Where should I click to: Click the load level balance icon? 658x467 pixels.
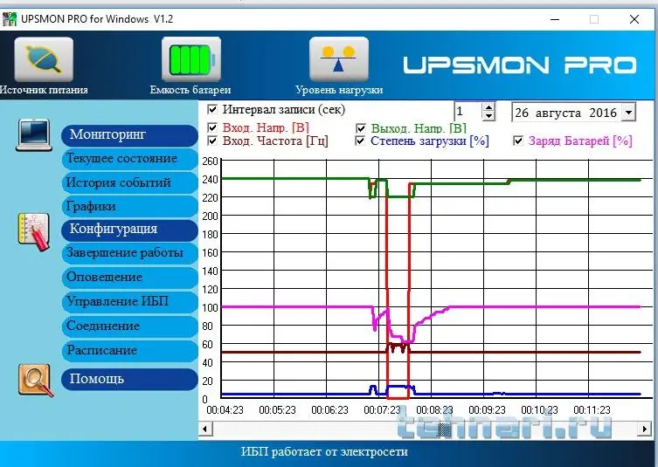339,59
